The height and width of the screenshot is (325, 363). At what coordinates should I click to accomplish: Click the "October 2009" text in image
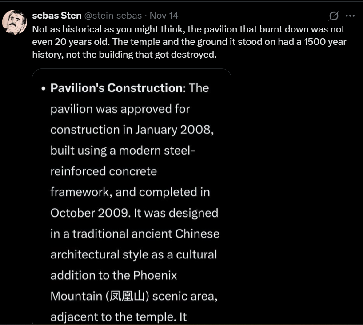(89, 213)
